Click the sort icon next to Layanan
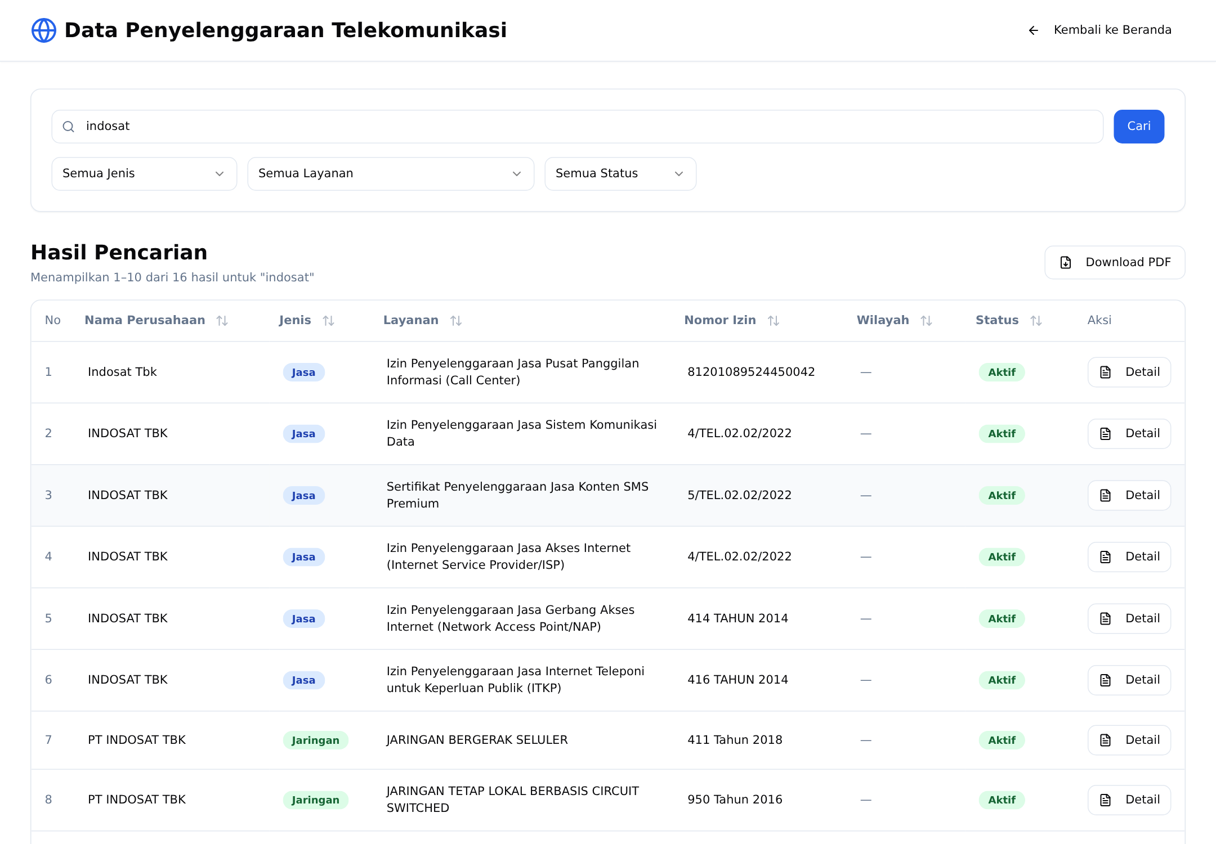1216x844 pixels. pos(456,321)
